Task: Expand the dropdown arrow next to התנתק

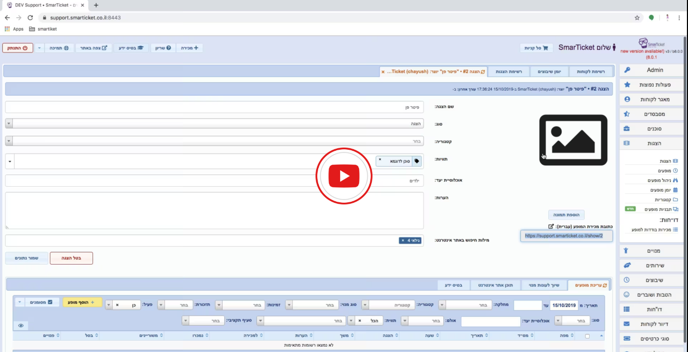Action: pyautogui.click(x=39, y=48)
